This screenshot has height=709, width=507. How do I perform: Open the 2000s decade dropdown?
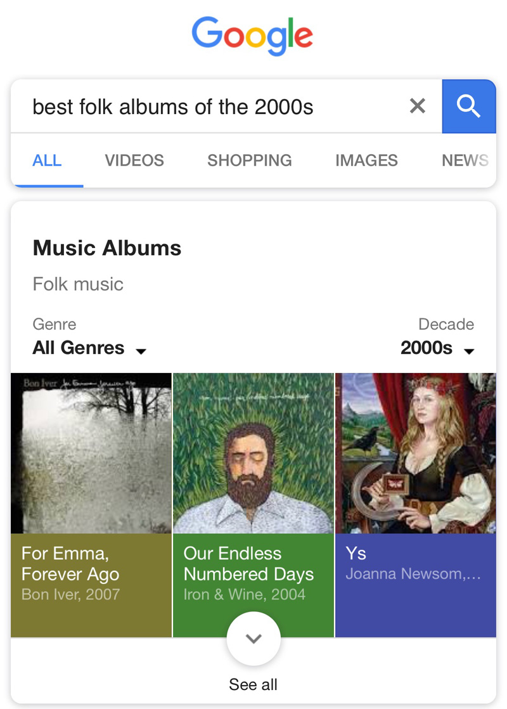point(437,348)
